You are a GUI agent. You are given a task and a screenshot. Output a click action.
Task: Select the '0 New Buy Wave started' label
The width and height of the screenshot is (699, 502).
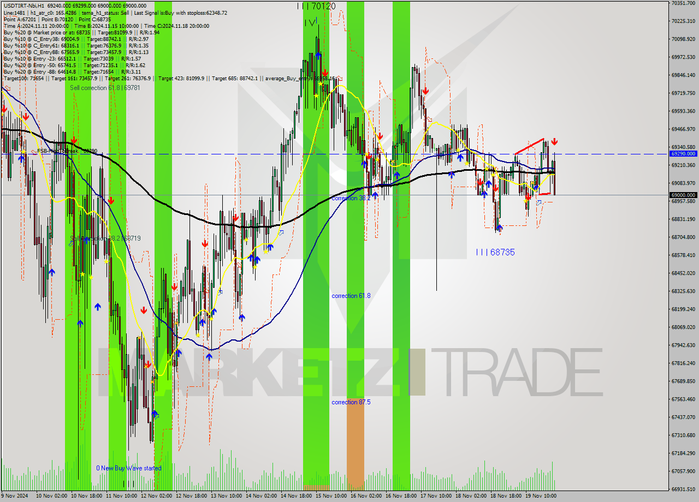pyautogui.click(x=129, y=468)
